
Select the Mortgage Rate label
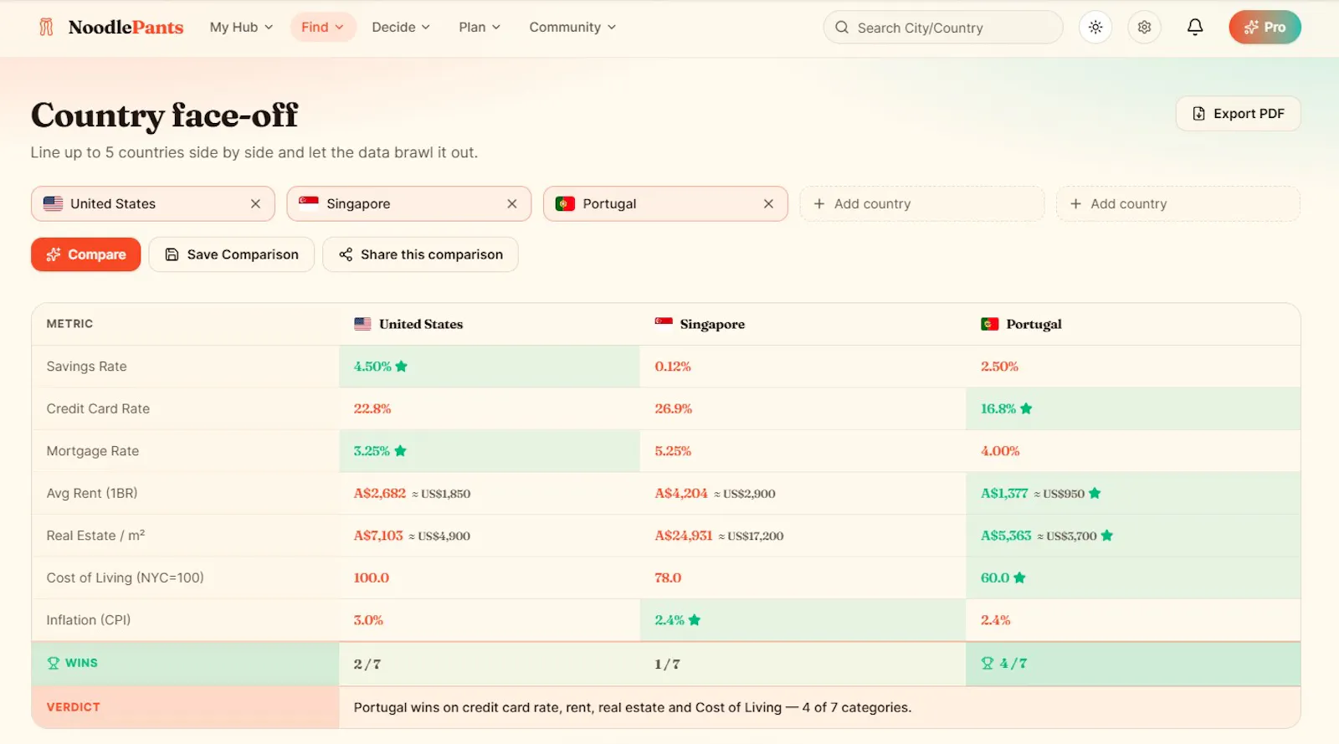93,451
